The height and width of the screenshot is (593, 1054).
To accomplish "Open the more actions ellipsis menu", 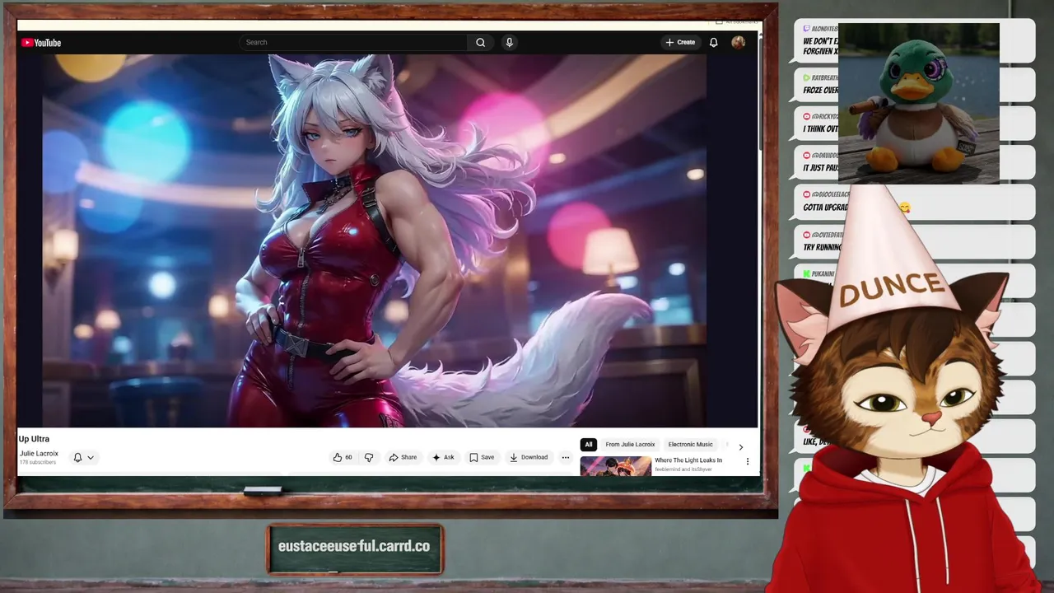I will pyautogui.click(x=565, y=457).
